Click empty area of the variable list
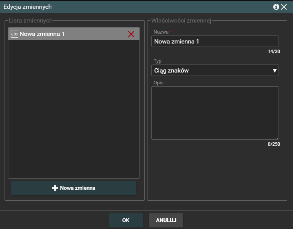Viewport: 293px width, 229px height. coord(74,114)
